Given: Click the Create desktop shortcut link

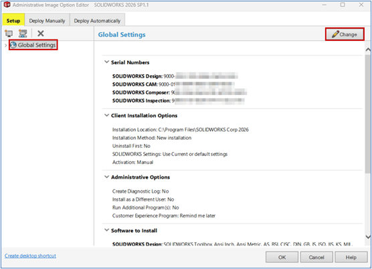Looking at the screenshot, I should pyautogui.click(x=30, y=256).
